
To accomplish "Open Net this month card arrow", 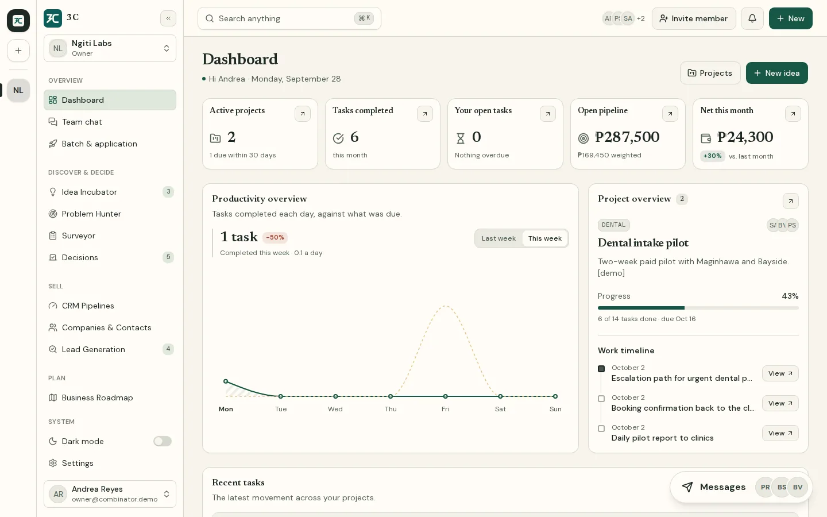I will click(x=793, y=114).
